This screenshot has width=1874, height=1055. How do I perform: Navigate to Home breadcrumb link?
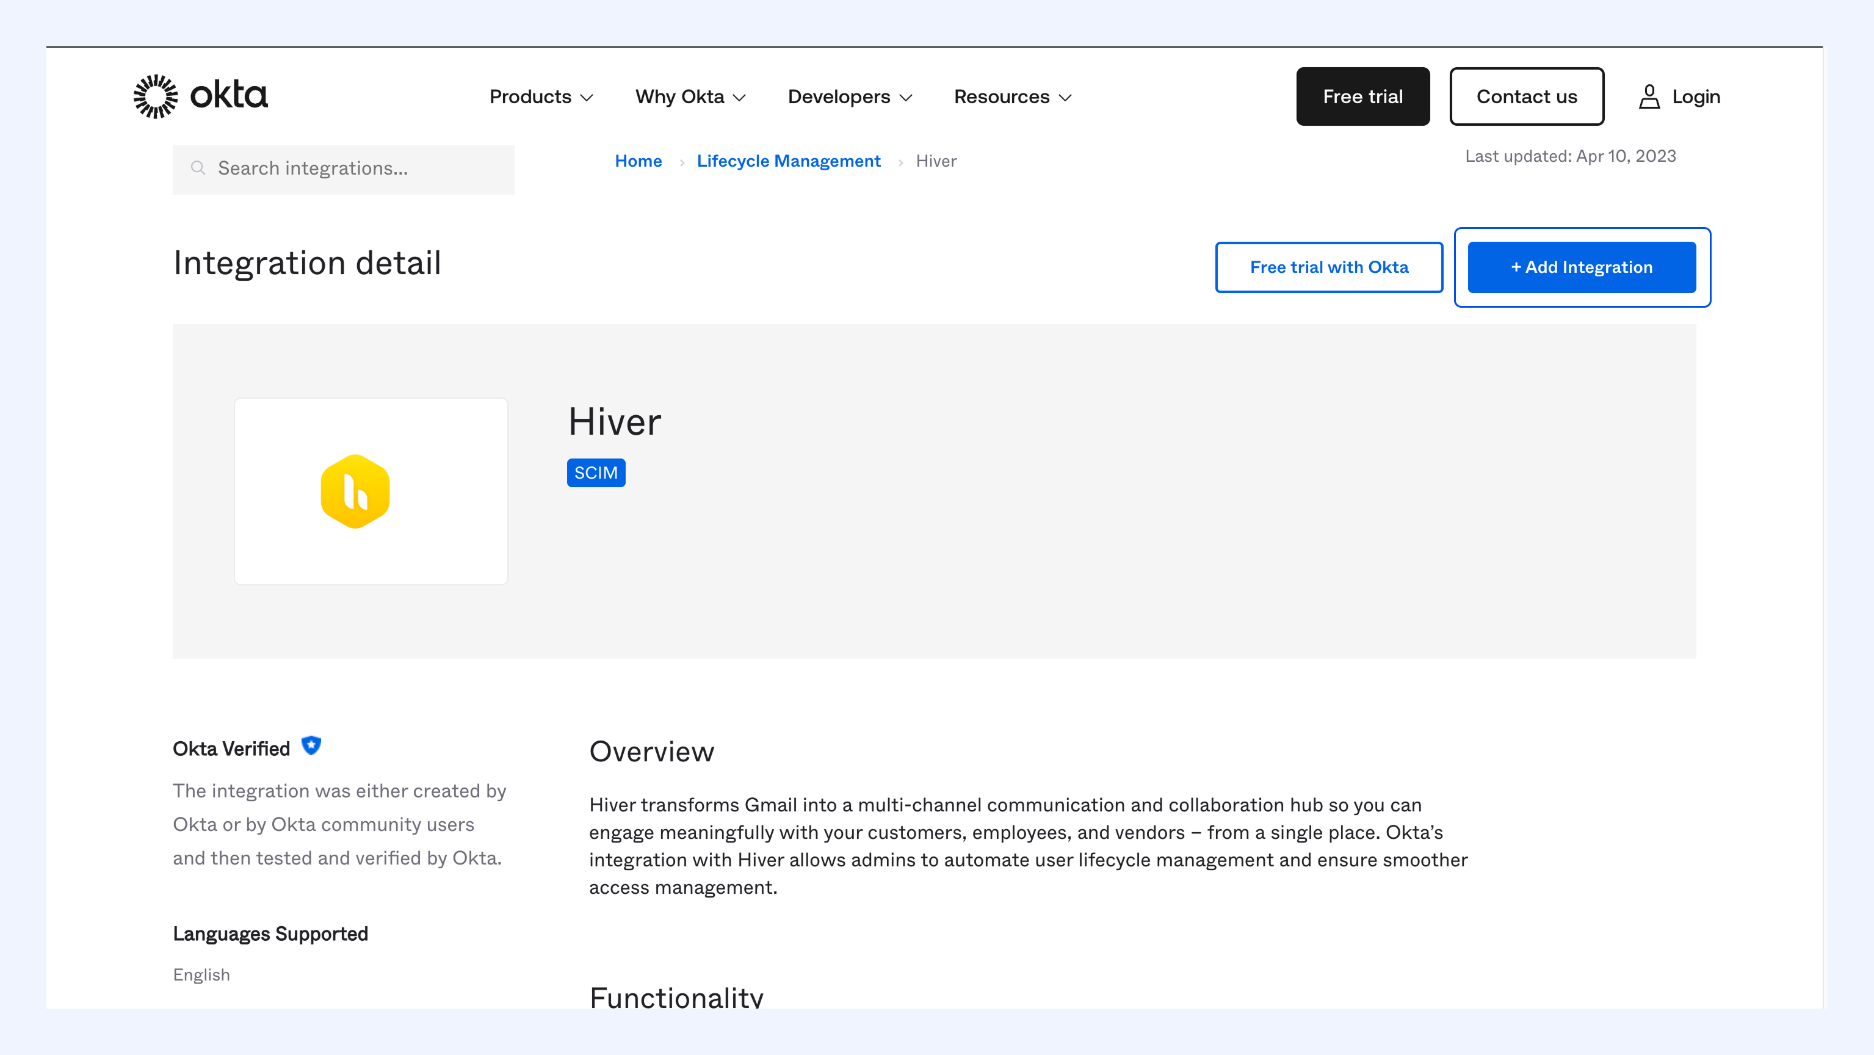[638, 161]
